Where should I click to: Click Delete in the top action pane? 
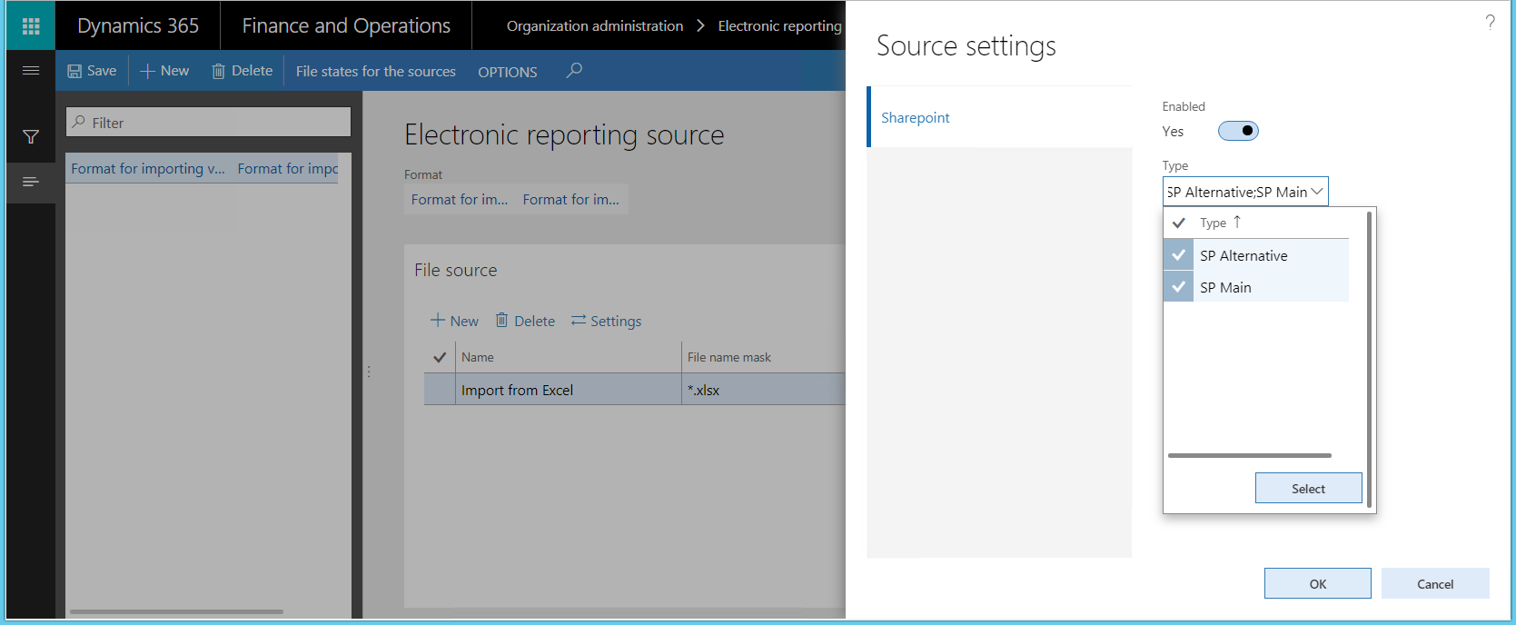click(243, 71)
